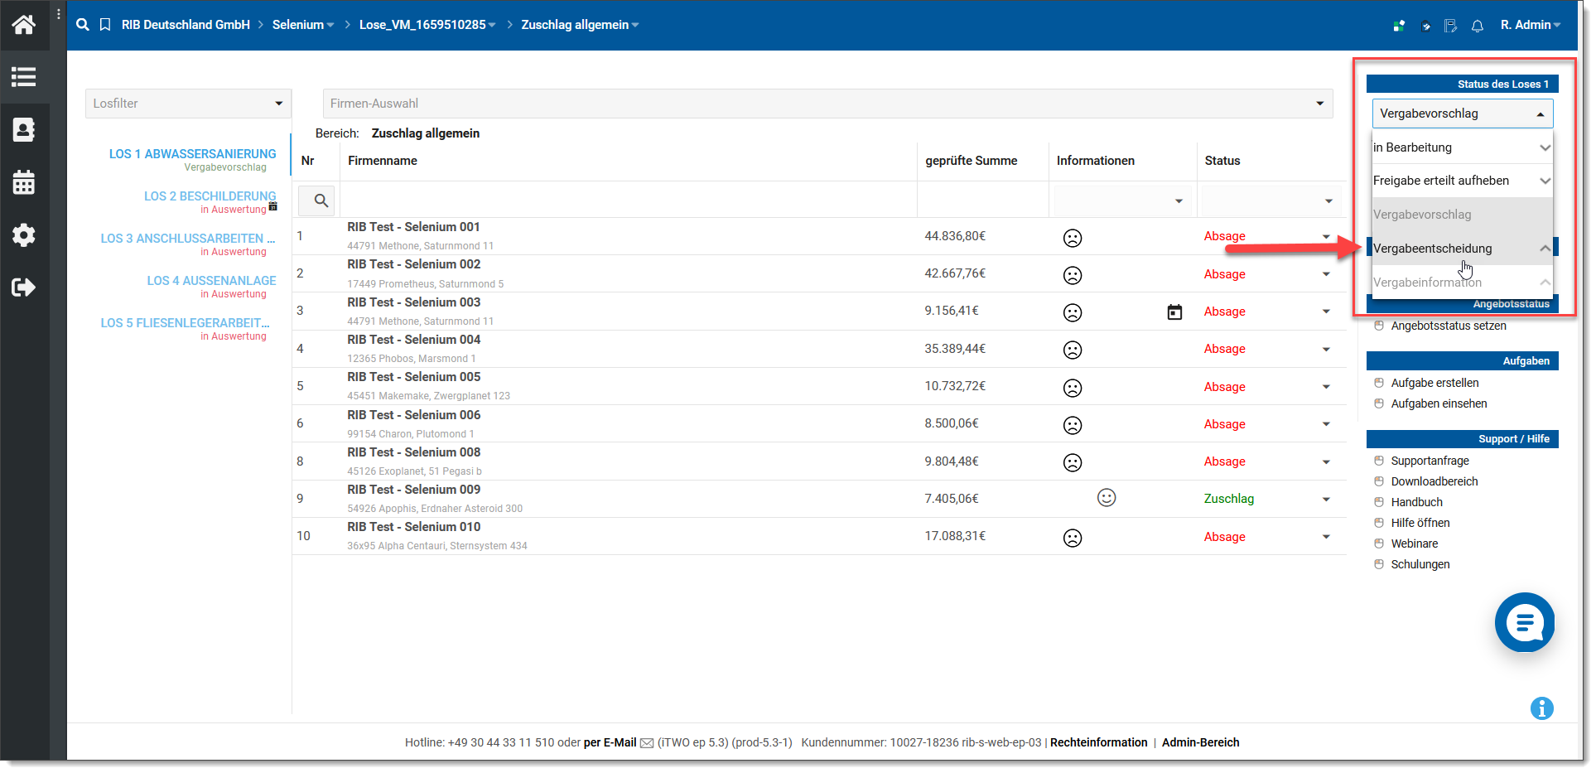Click the blue info icon
1596x773 pixels.
pyautogui.click(x=1541, y=708)
